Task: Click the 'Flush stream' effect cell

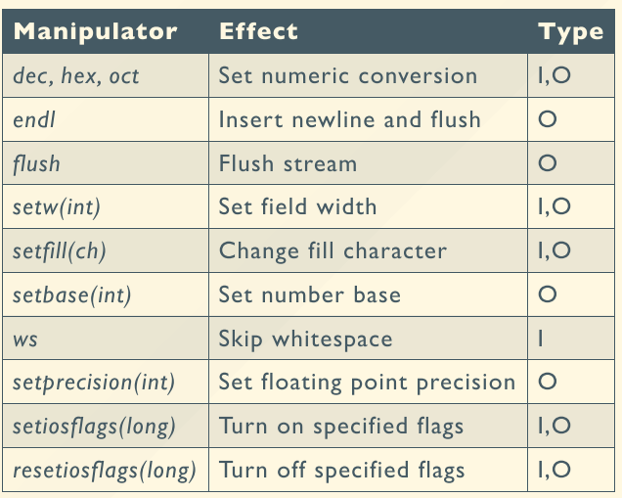Action: pos(288,163)
